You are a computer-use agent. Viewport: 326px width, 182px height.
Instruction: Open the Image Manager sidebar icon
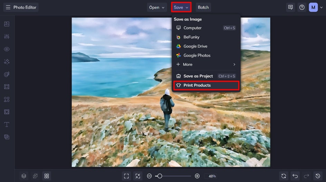tap(7, 24)
